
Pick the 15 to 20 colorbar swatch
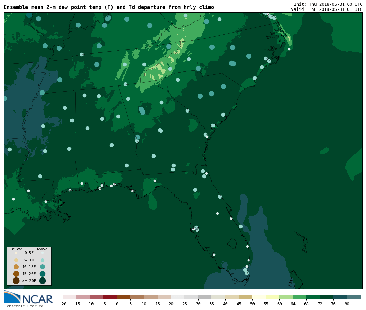coord(165,297)
